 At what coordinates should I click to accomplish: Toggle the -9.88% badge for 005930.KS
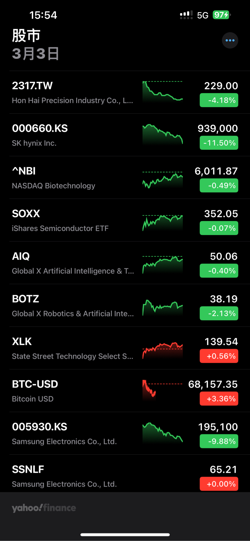pos(219,441)
